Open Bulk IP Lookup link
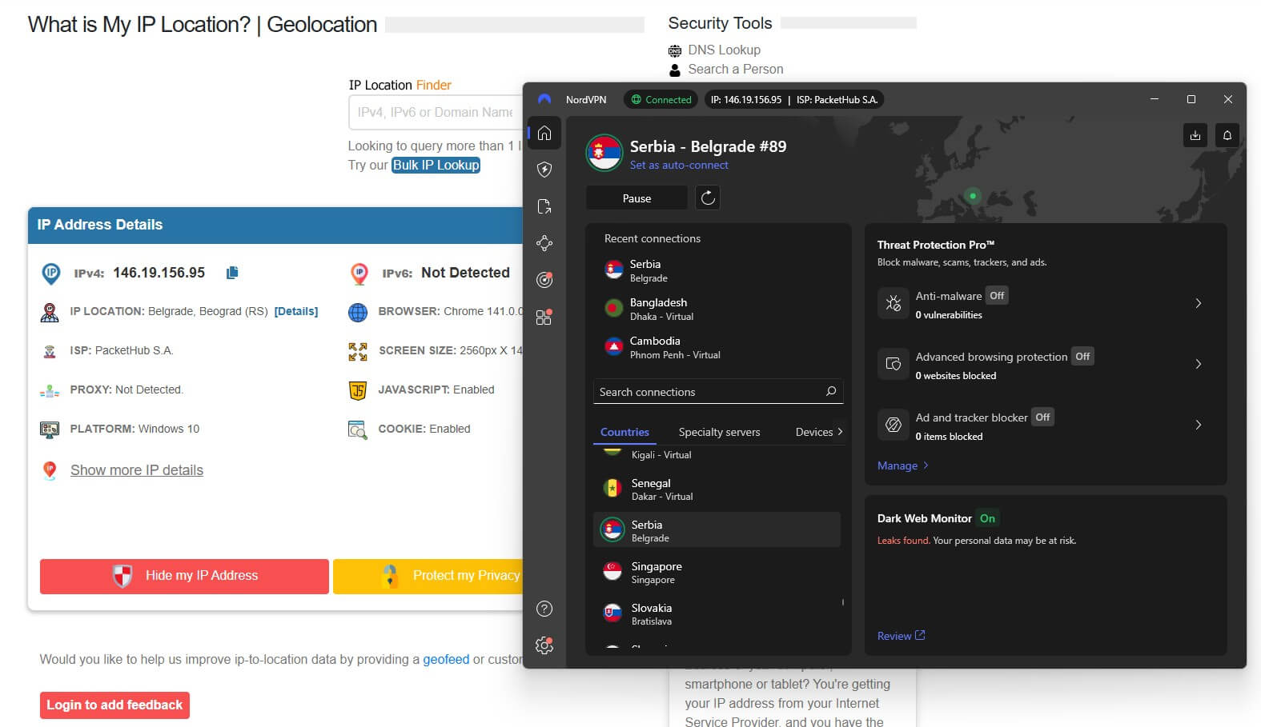Viewport: 1261px width, 727px height. 436,165
